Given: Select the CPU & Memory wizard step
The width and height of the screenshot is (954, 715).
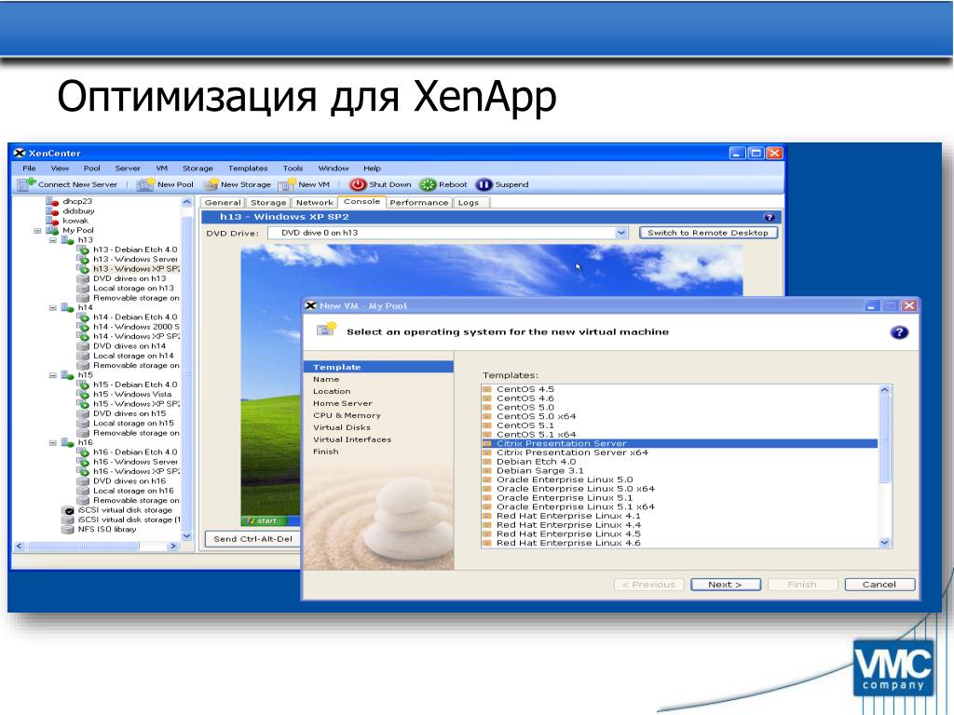Looking at the screenshot, I should (x=347, y=415).
